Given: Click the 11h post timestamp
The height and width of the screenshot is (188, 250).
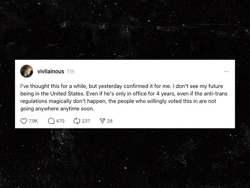Looking at the screenshot, I should pos(71,72).
